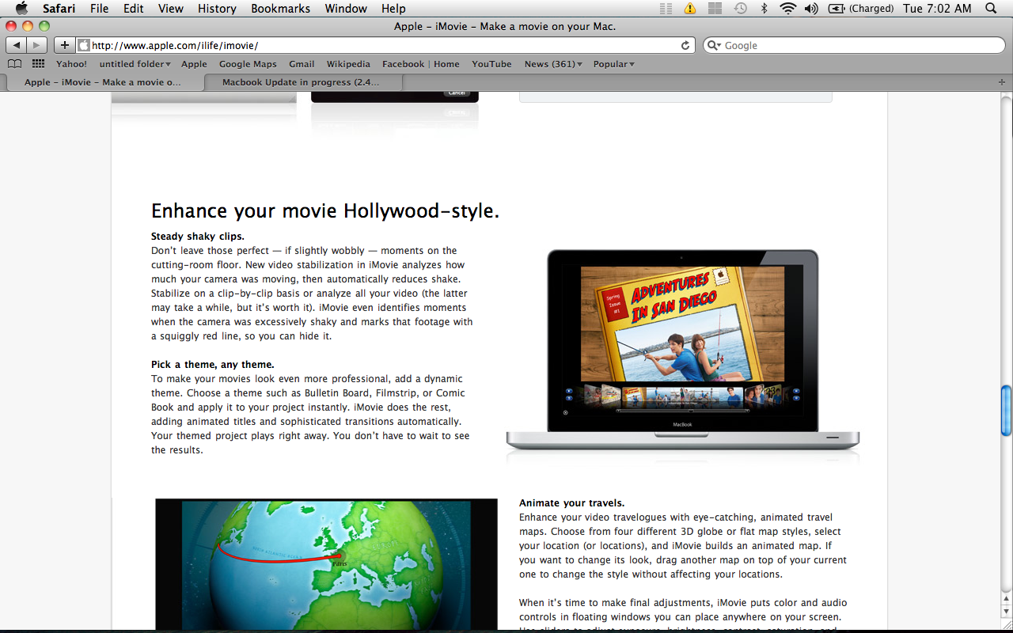
Task: Expand the untitled folder bookmark dropdown
Action: tap(135, 64)
